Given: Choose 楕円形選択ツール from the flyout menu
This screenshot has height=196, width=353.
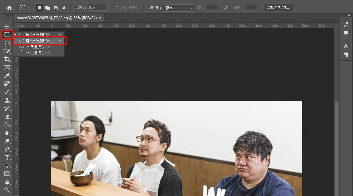Looking at the screenshot, I should (x=40, y=41).
